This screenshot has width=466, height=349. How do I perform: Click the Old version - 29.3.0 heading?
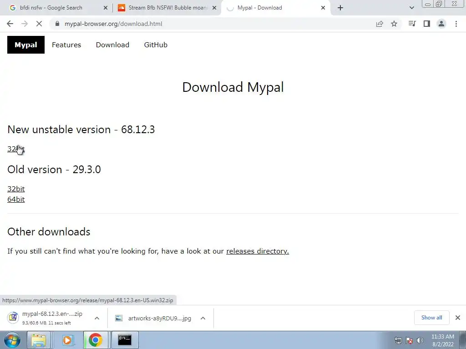tap(54, 170)
